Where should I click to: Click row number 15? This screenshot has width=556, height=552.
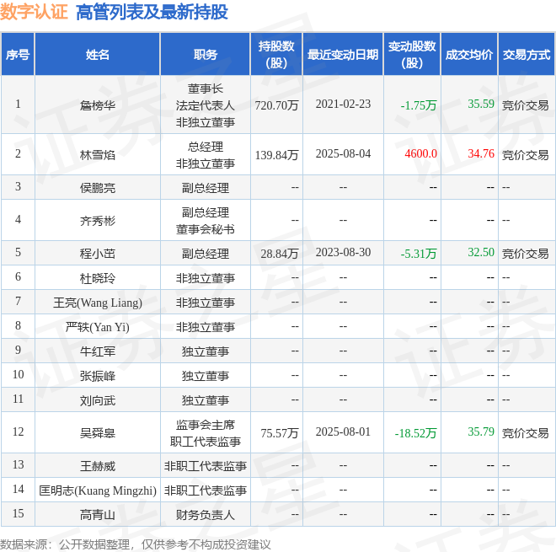pyautogui.click(x=18, y=513)
